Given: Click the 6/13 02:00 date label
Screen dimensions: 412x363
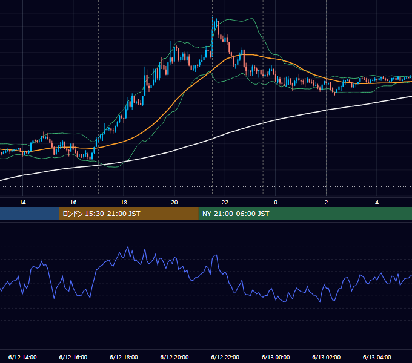Looking at the screenshot, I should [326, 357].
